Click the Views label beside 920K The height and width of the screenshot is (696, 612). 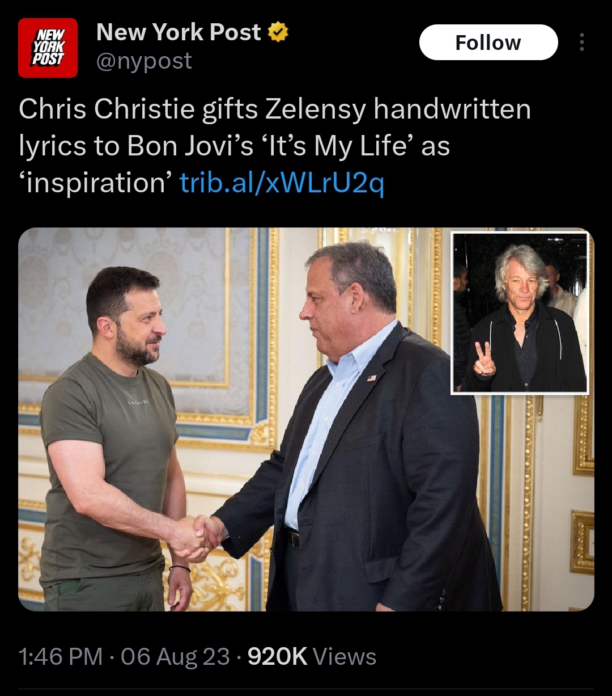pos(345,657)
